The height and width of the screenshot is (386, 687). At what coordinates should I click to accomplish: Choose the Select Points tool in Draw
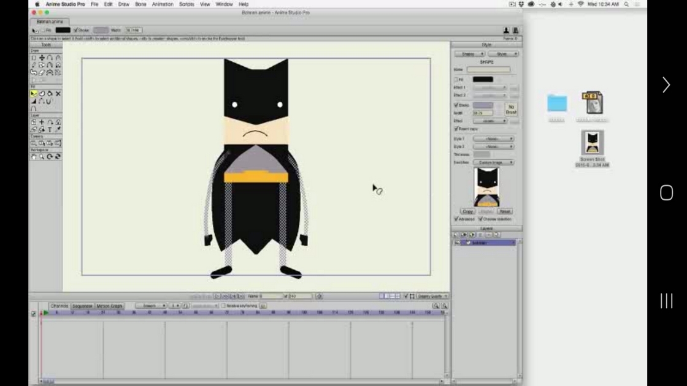34,58
